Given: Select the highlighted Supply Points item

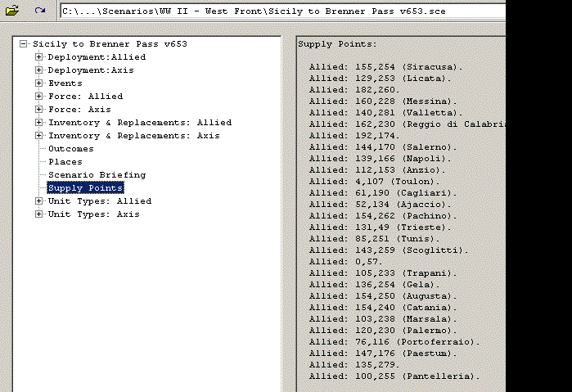Looking at the screenshot, I should (x=86, y=188).
